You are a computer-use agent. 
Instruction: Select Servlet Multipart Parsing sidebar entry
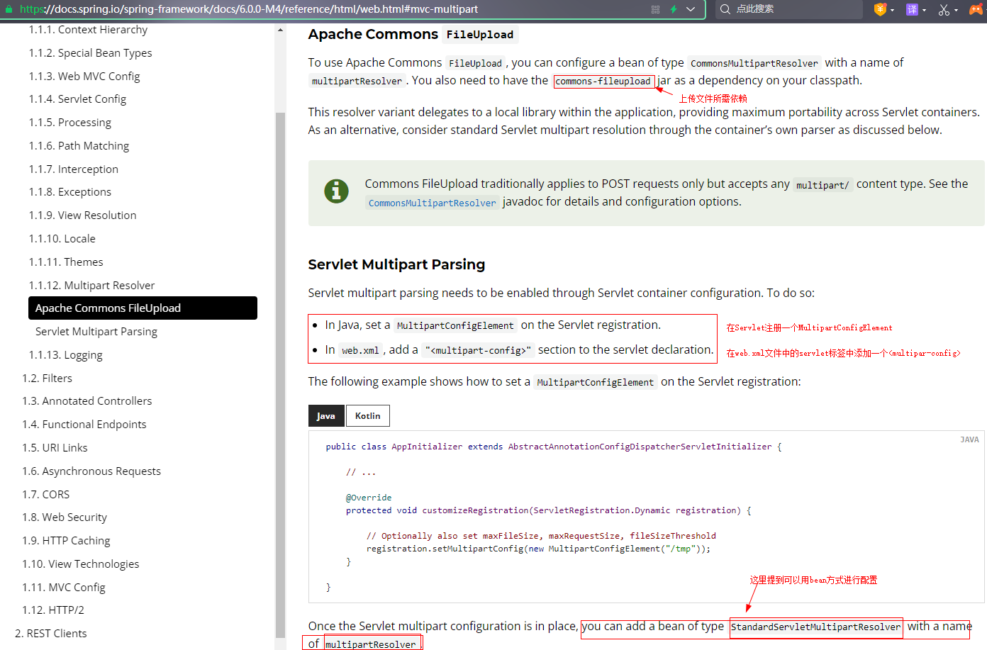coord(96,332)
